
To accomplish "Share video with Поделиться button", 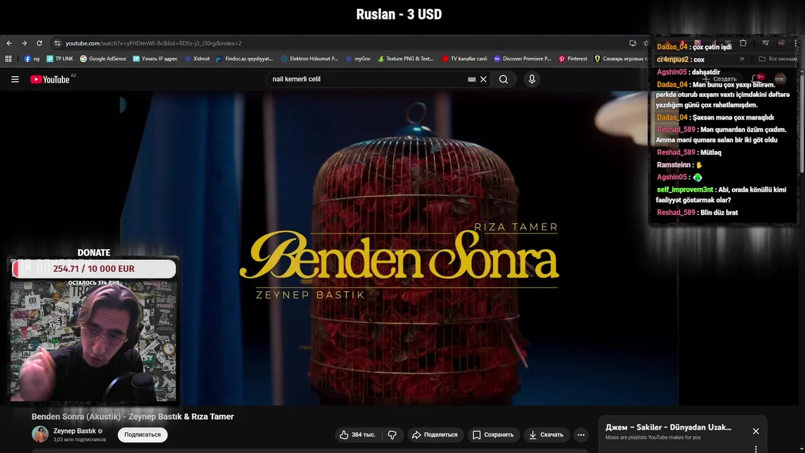I will (435, 435).
